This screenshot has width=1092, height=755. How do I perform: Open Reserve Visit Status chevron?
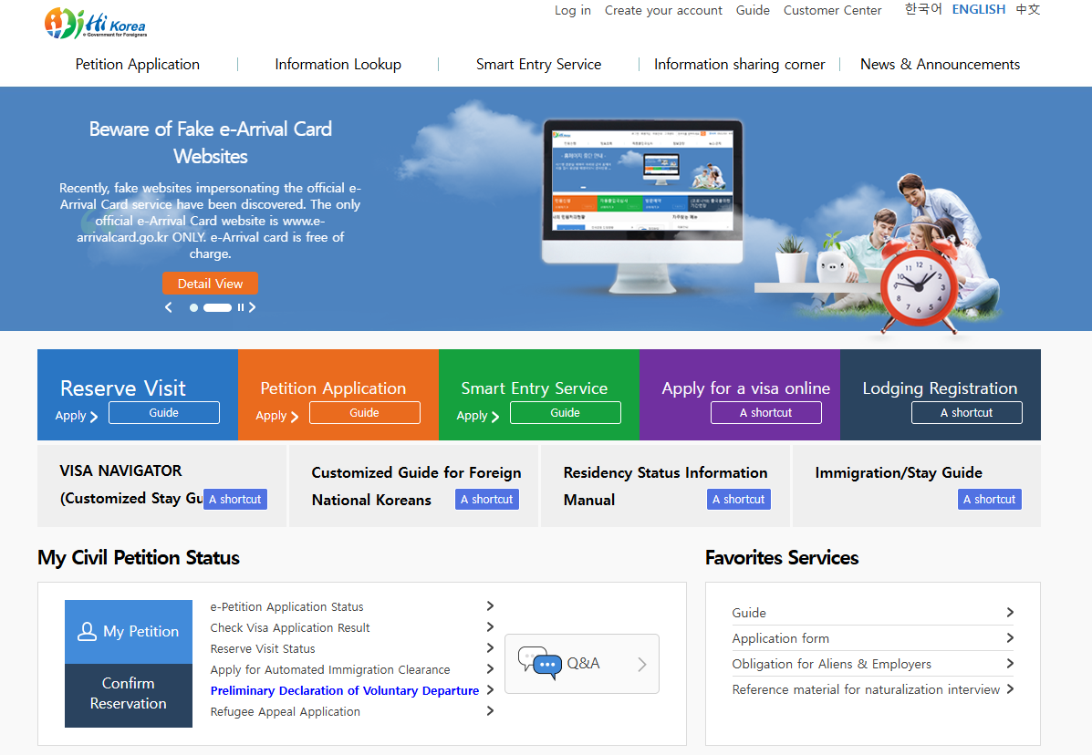(x=490, y=647)
